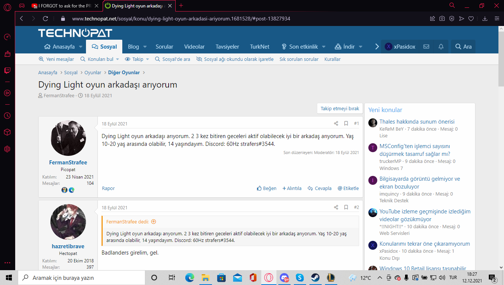The width and height of the screenshot is (504, 285).
Task: Click the camera snapshot icon in address bar
Action: [442, 19]
